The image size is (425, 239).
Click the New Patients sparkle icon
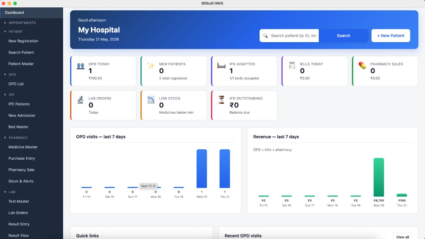151,65
